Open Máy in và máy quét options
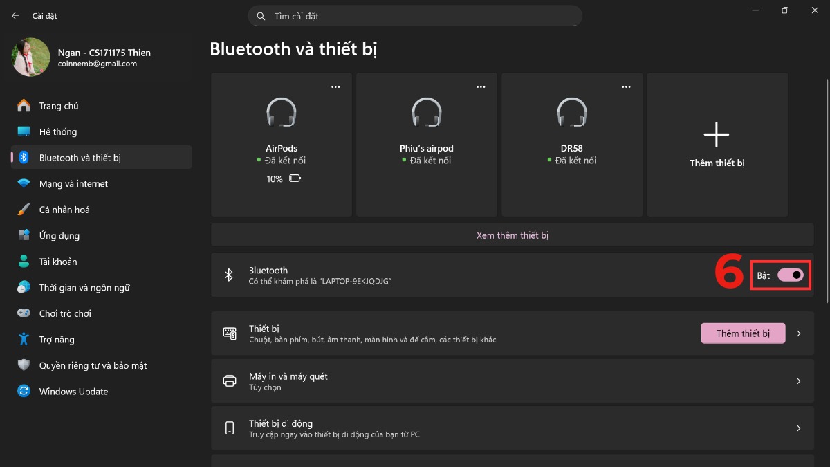 [798, 381]
